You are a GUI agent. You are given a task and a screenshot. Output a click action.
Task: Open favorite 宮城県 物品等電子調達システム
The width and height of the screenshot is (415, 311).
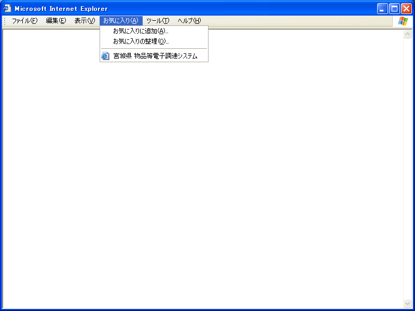(x=154, y=56)
